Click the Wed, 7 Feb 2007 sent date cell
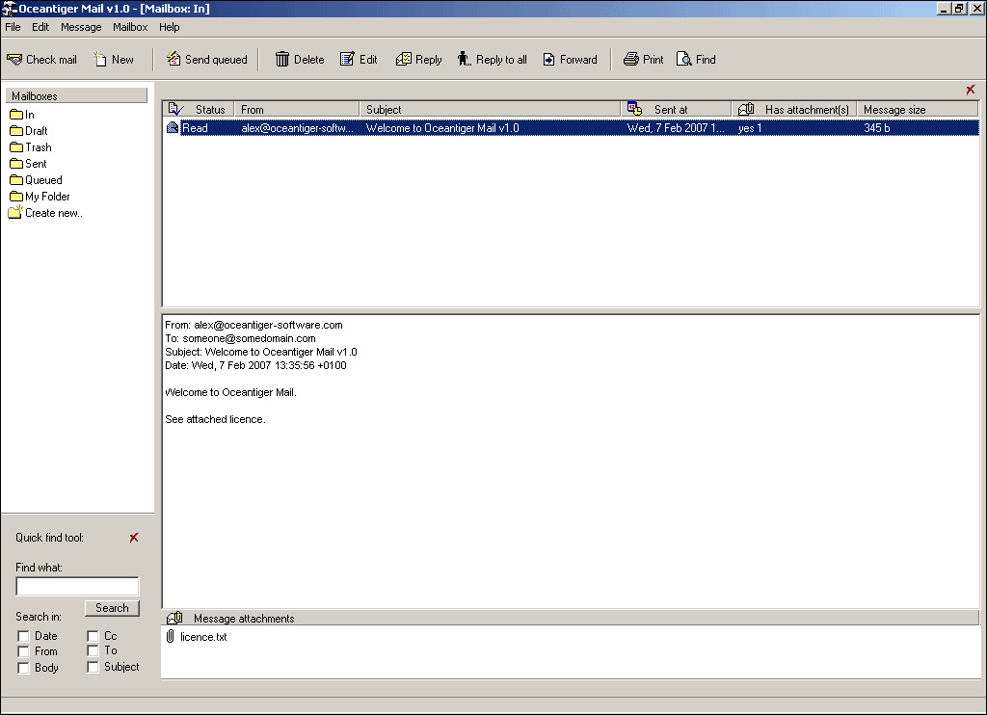The width and height of the screenshot is (987, 715). (x=676, y=128)
